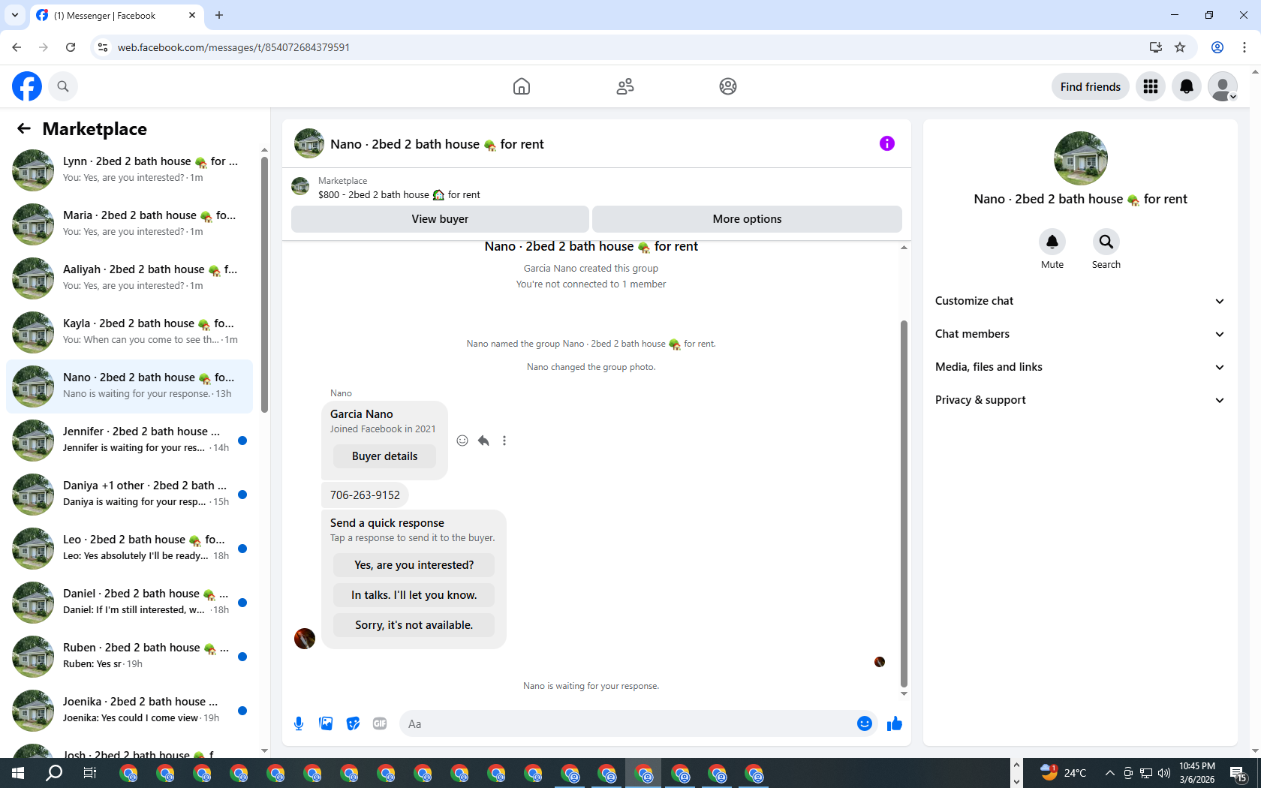Show hidden system tray icons chevron
This screenshot has width=1261, height=788.
point(1109,773)
